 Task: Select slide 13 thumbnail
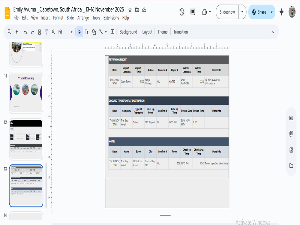(x=26, y=186)
